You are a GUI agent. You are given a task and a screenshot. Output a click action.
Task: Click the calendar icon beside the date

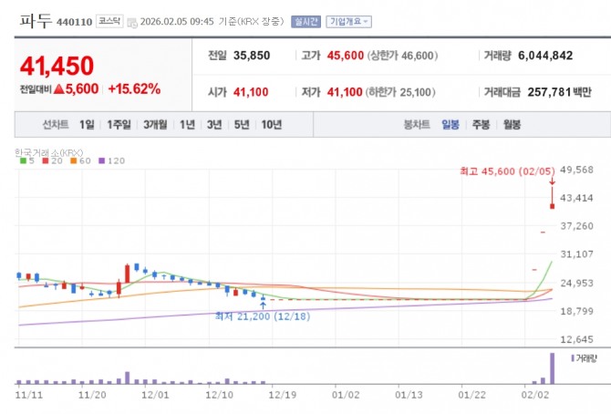click(x=132, y=23)
